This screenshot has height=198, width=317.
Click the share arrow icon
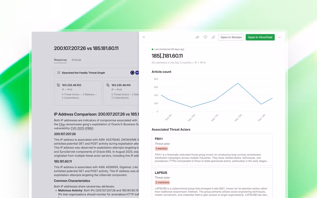click(x=197, y=37)
